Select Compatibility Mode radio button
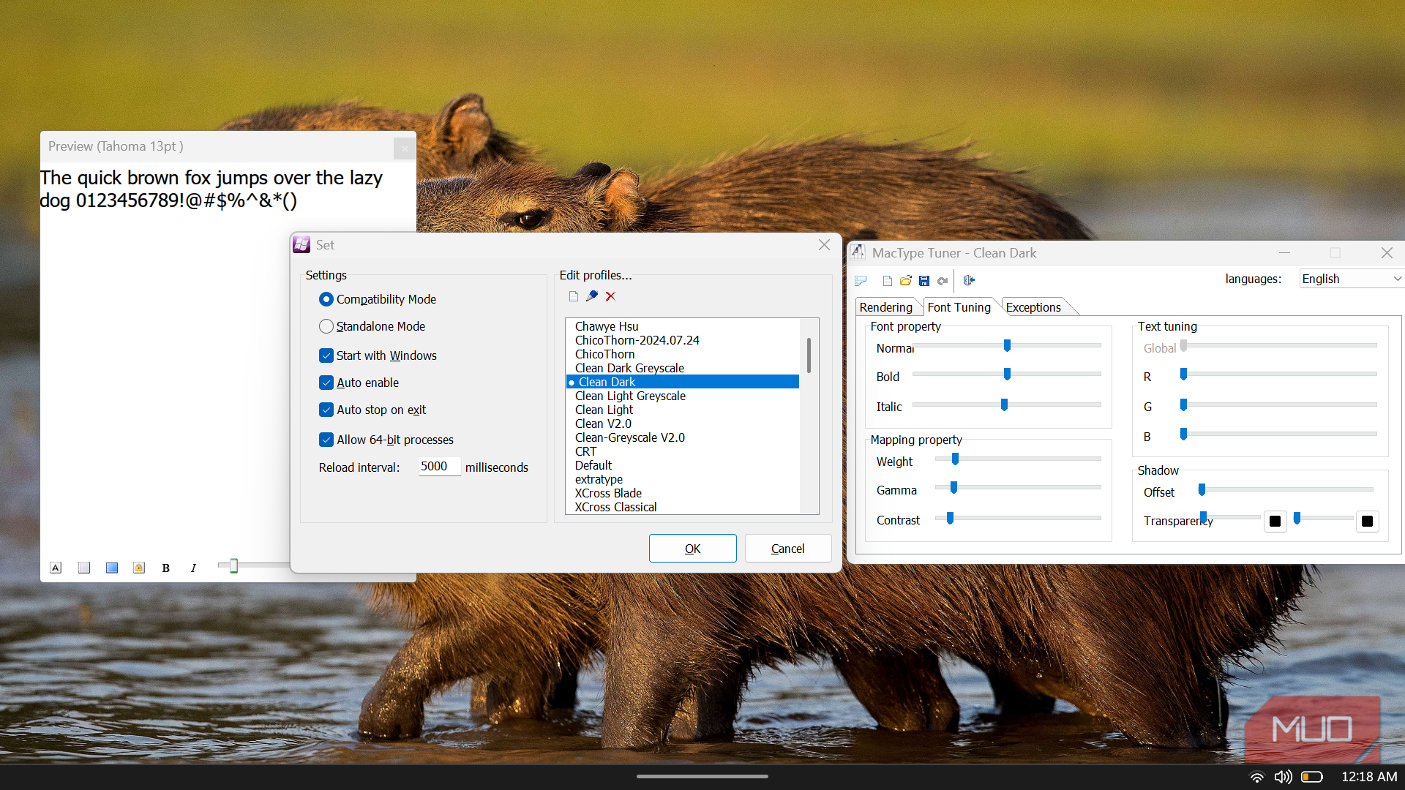 click(326, 299)
